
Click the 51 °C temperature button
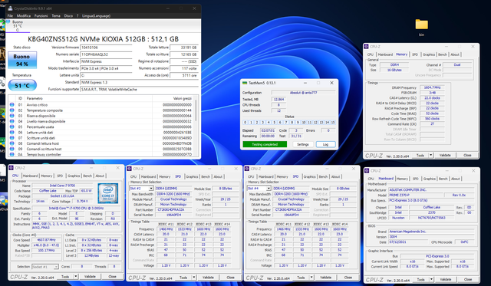tap(22, 85)
